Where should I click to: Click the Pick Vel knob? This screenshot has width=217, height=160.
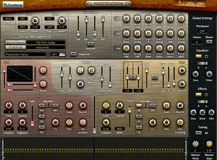(43, 70)
